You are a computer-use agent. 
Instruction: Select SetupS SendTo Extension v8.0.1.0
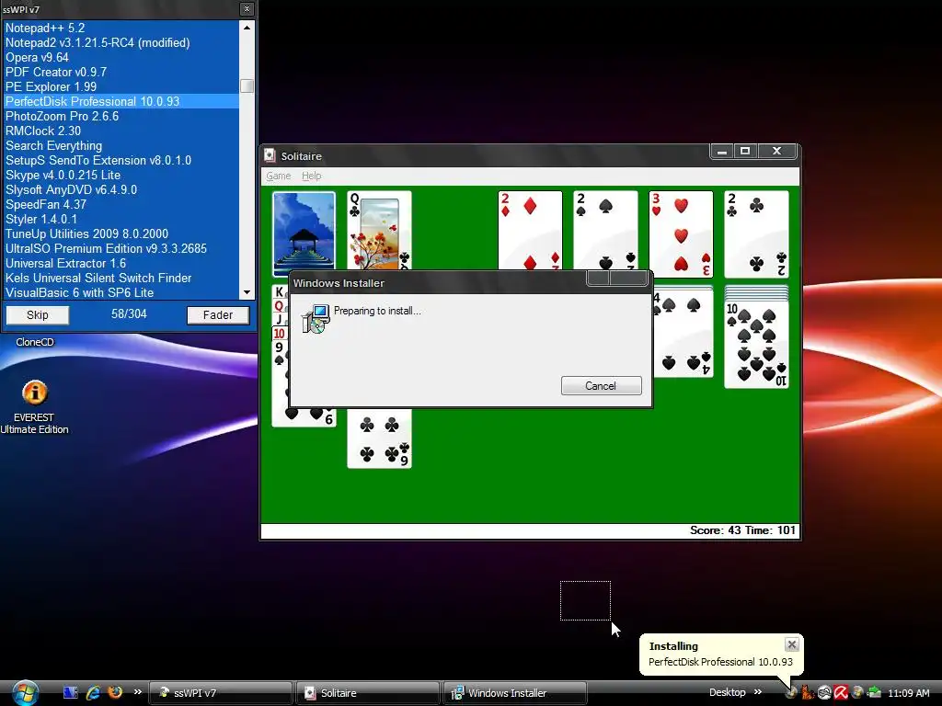[121, 160]
